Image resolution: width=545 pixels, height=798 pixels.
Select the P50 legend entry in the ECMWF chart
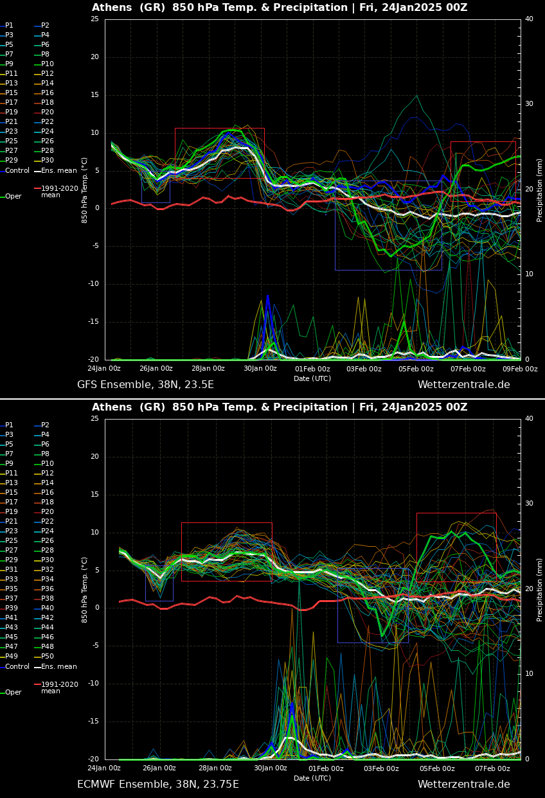pyautogui.click(x=48, y=657)
